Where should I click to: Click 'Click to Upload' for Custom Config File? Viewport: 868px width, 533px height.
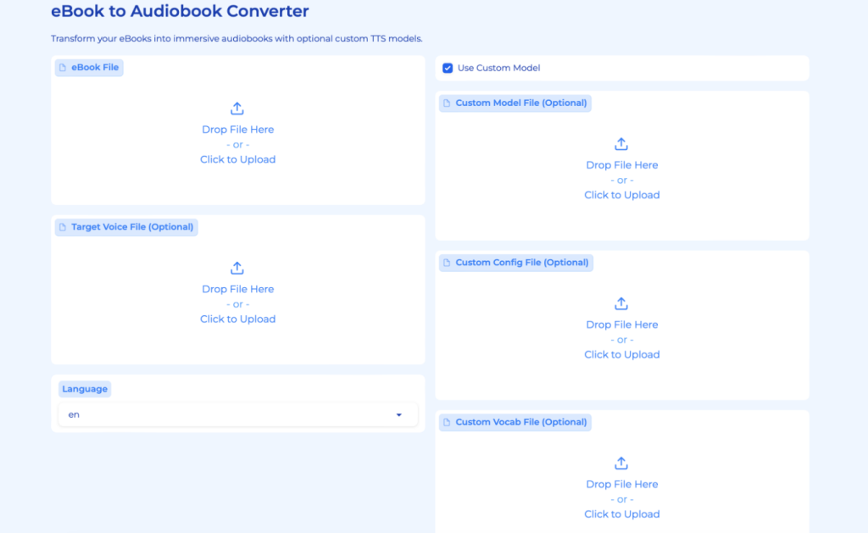click(x=621, y=355)
